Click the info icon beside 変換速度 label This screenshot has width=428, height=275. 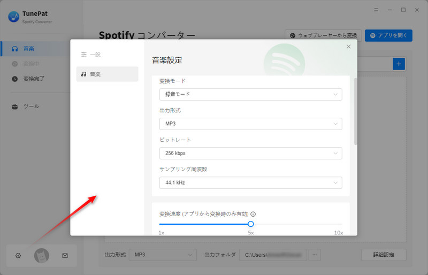[x=253, y=214]
